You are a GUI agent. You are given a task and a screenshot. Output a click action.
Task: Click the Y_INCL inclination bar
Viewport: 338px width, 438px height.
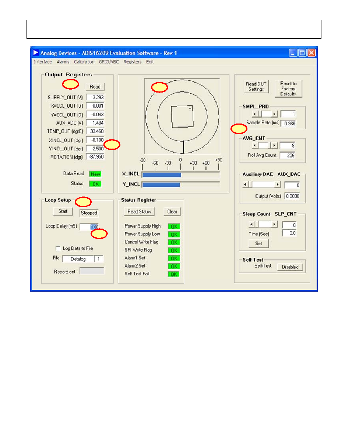181,185
